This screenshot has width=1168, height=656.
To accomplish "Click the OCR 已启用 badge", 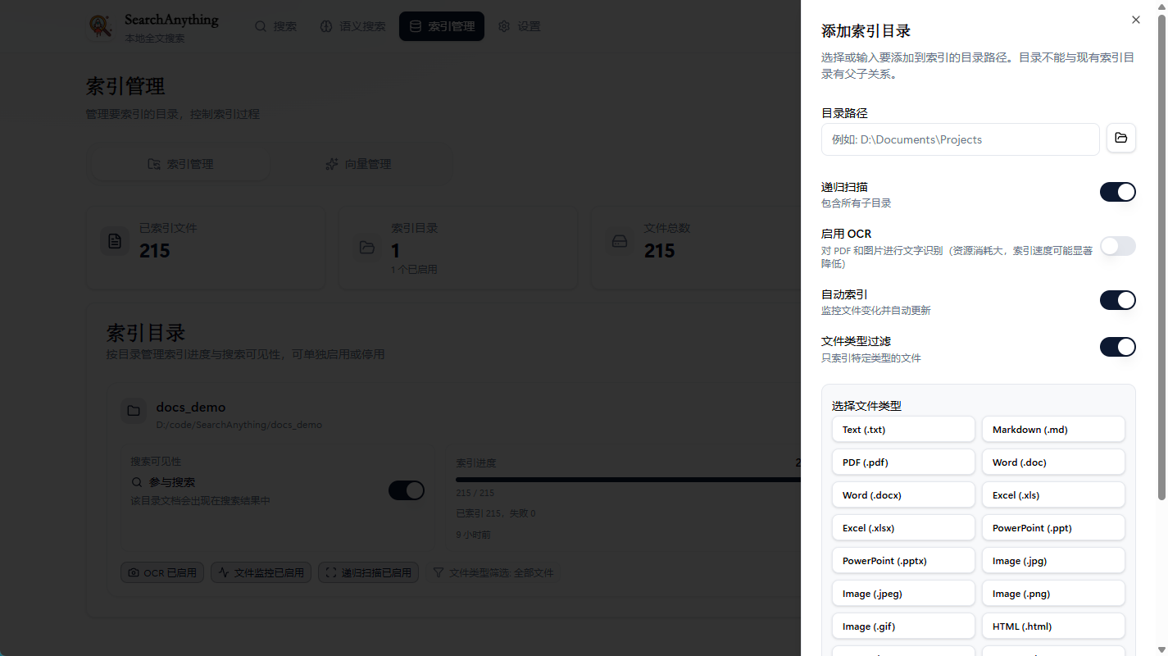I will (162, 572).
